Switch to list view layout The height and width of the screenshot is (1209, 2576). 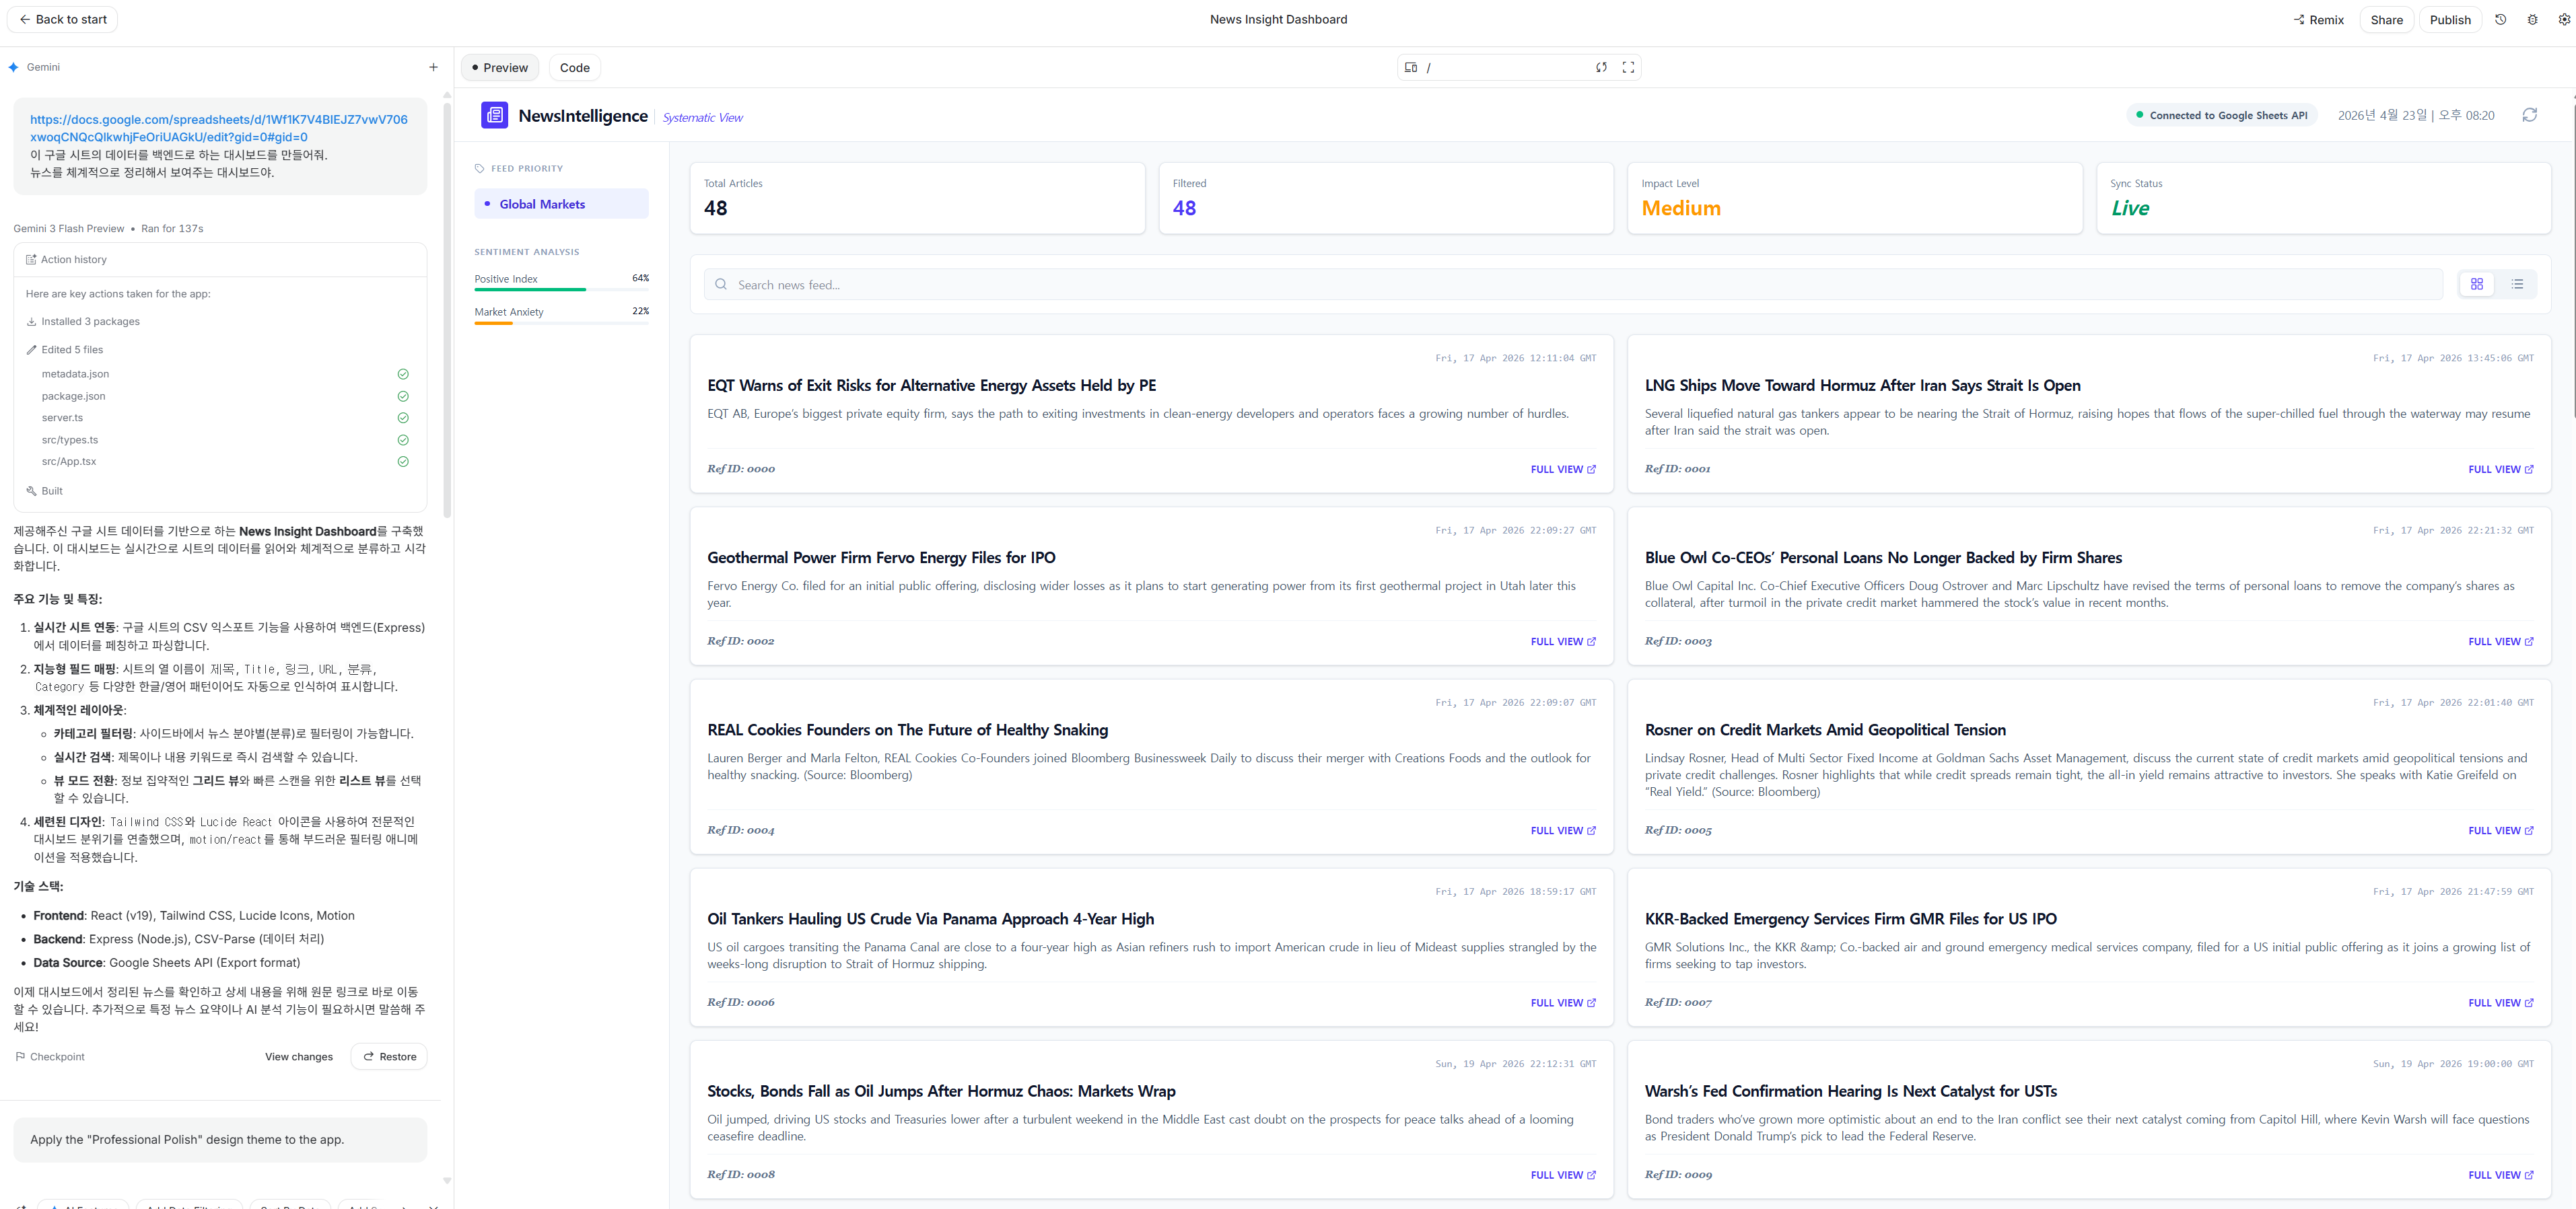pyautogui.click(x=2517, y=285)
